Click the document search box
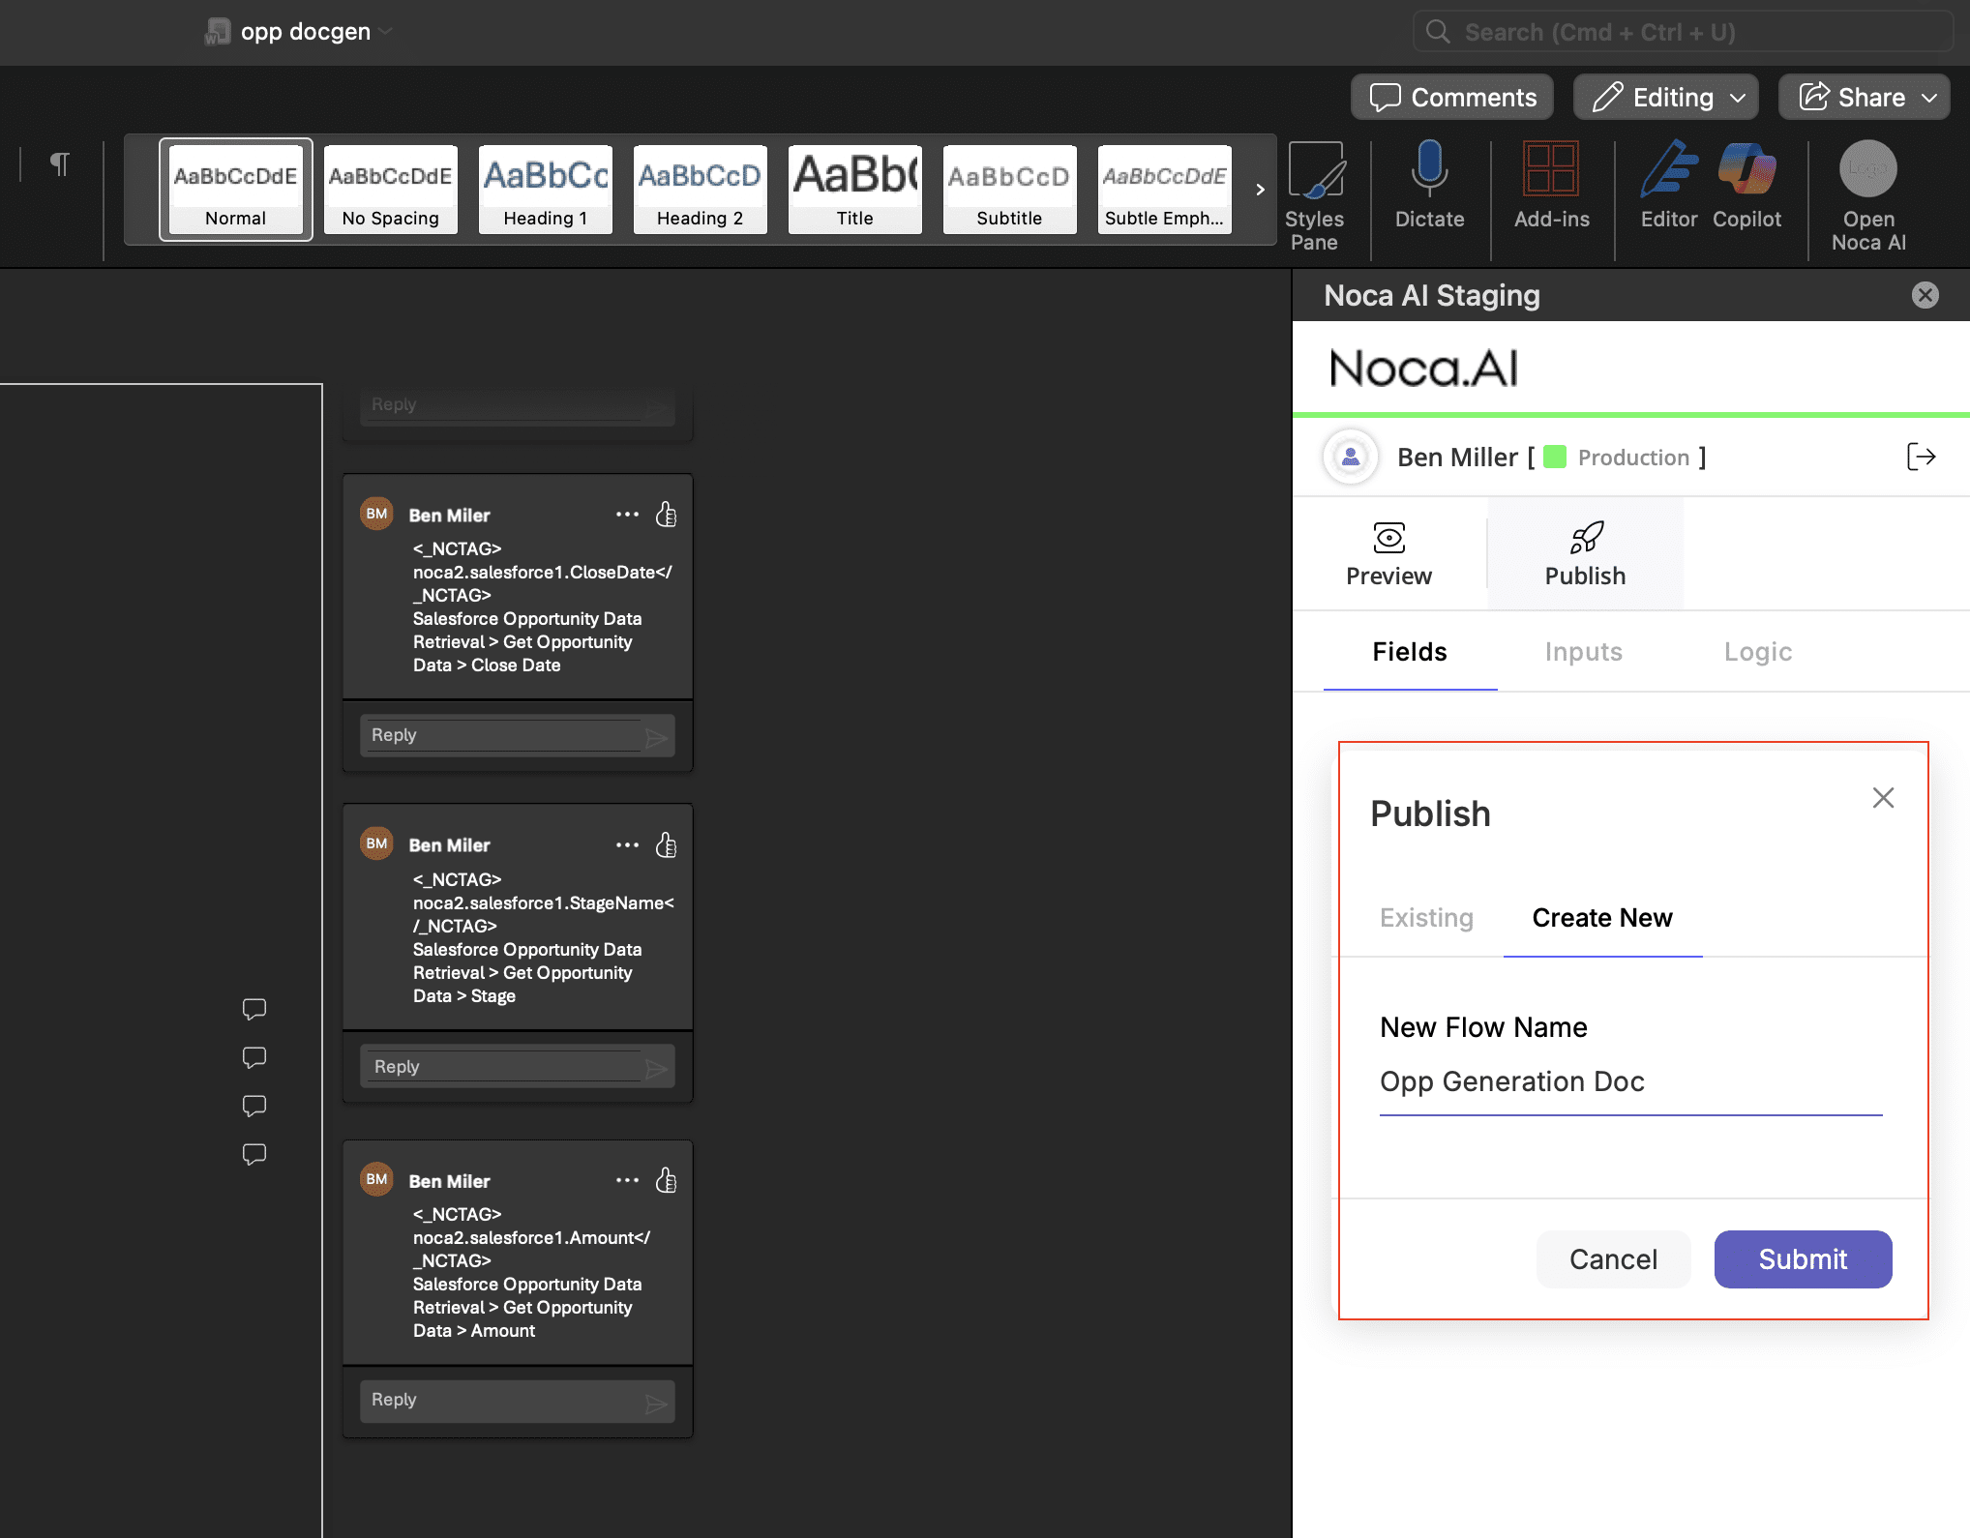This screenshot has width=1970, height=1538. [1683, 32]
